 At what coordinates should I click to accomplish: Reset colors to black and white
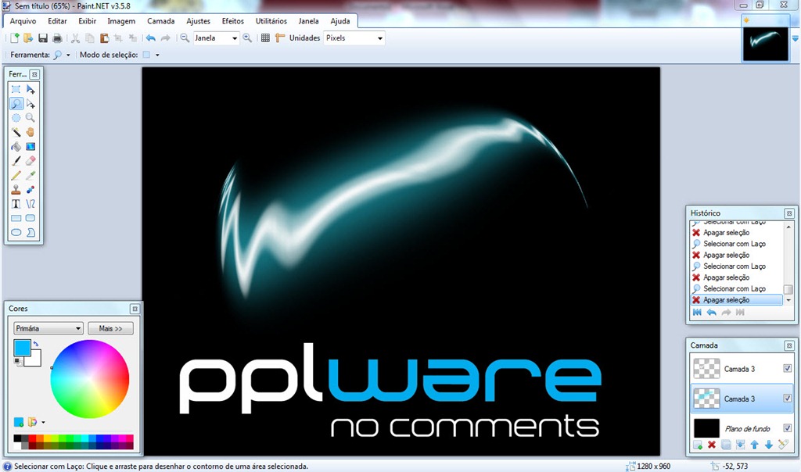click(19, 362)
